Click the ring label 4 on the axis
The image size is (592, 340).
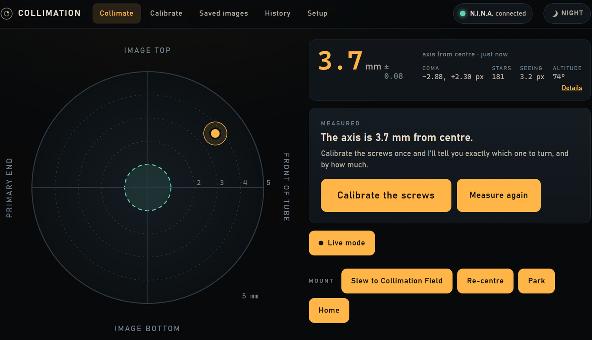pos(245,183)
